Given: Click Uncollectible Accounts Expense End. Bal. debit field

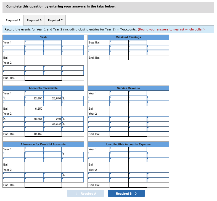Looking at the screenshot, I should [x=119, y=185].
